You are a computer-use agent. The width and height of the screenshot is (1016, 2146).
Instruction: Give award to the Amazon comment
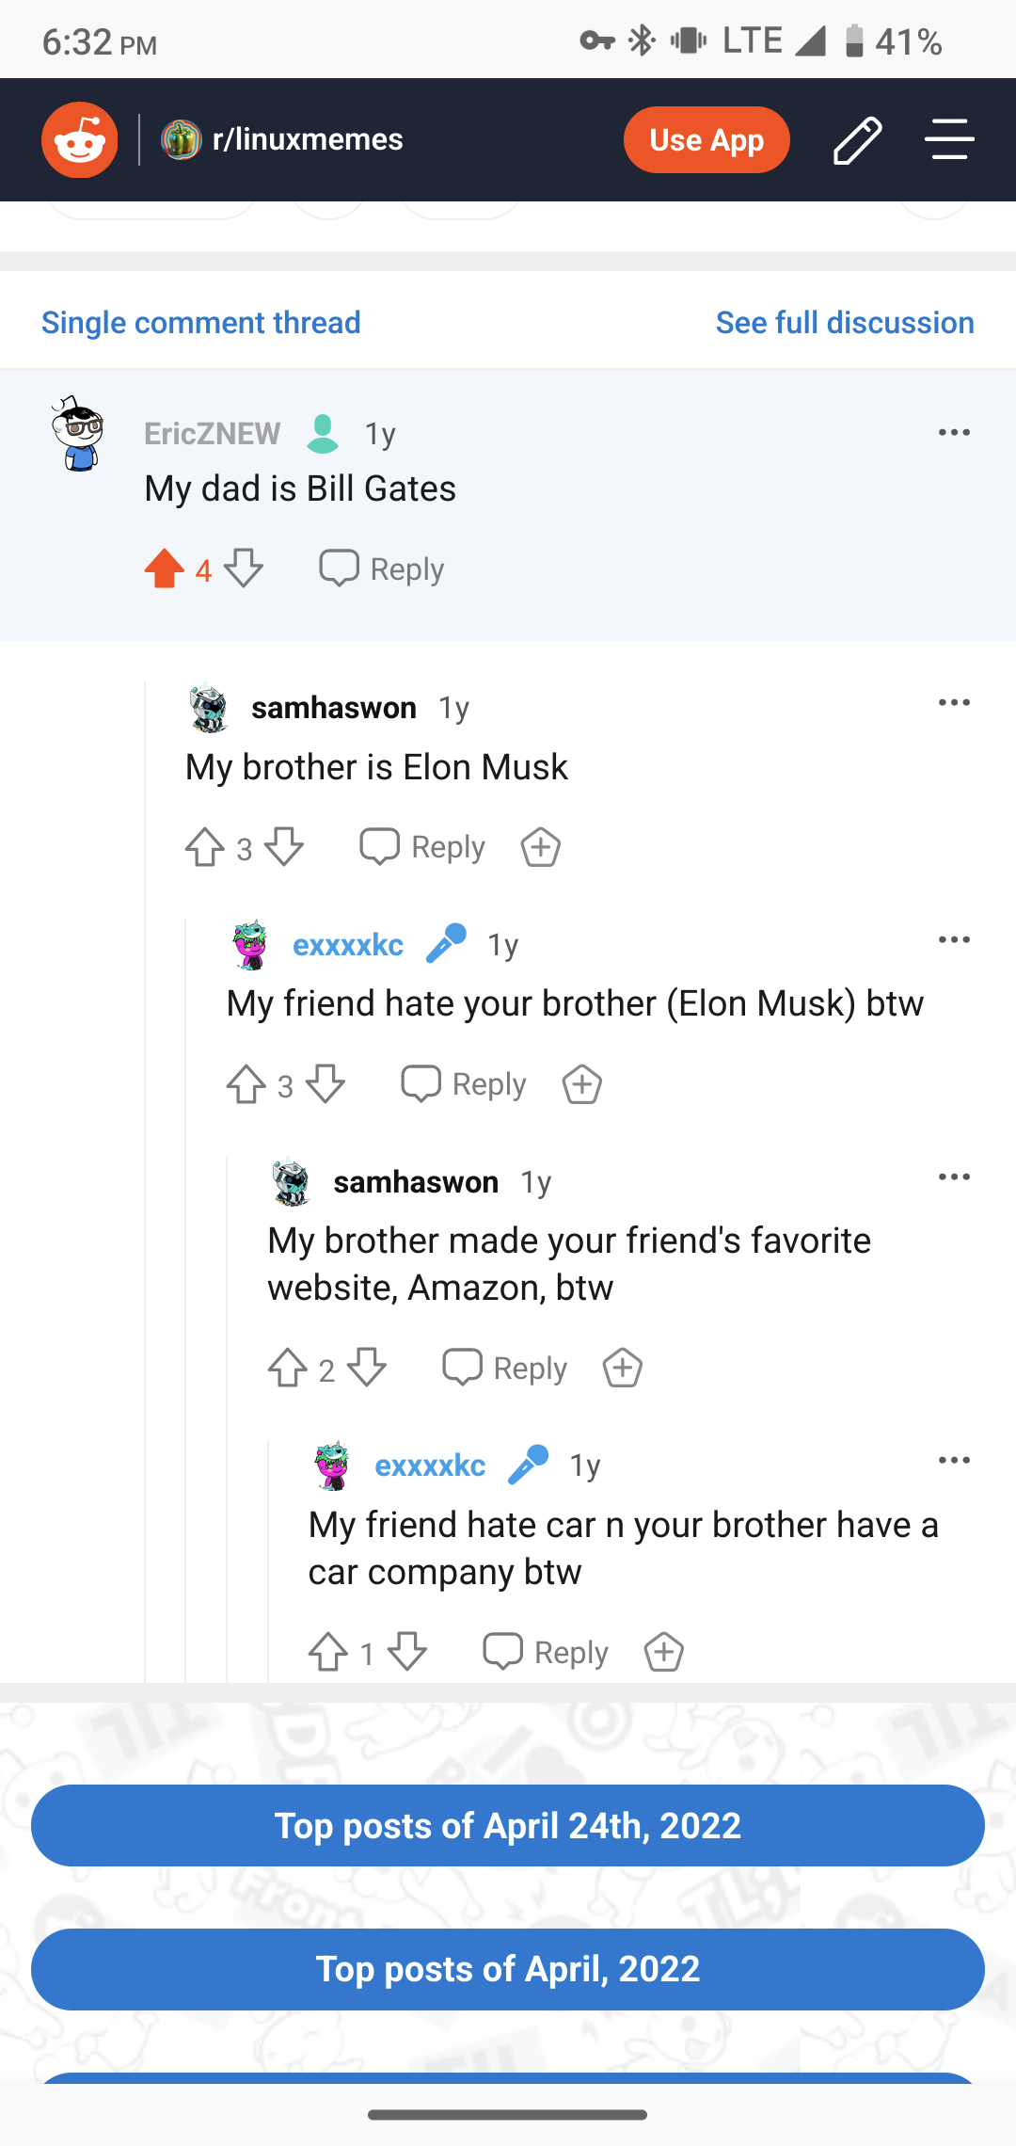[623, 1368]
